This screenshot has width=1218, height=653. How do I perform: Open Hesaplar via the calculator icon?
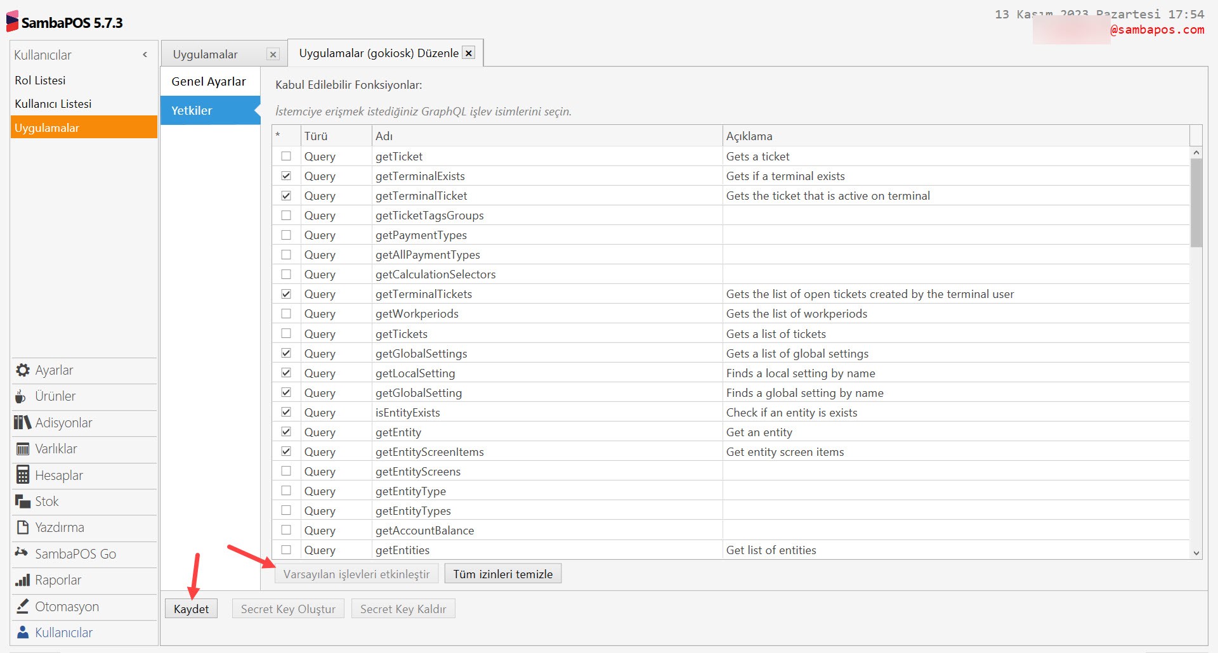(23, 475)
